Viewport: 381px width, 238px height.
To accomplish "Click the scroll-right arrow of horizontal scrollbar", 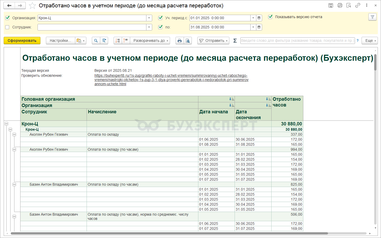I will [x=370, y=234].
